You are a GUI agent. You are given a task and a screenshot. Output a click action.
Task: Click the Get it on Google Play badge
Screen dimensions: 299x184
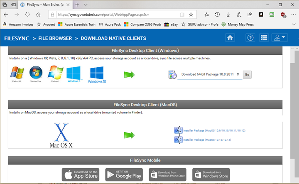pyautogui.click(x=124, y=174)
